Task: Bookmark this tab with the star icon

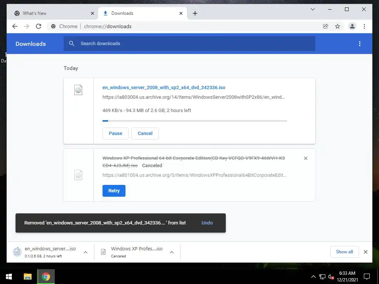Action: (x=338, y=26)
